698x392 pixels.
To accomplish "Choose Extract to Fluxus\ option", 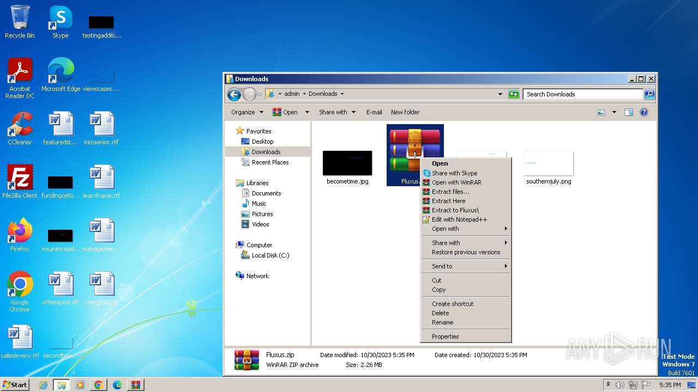I will tap(466, 210).
